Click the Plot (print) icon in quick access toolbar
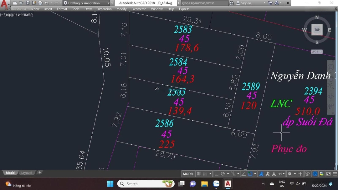This screenshot has height=190, width=338. click(x=40, y=3)
